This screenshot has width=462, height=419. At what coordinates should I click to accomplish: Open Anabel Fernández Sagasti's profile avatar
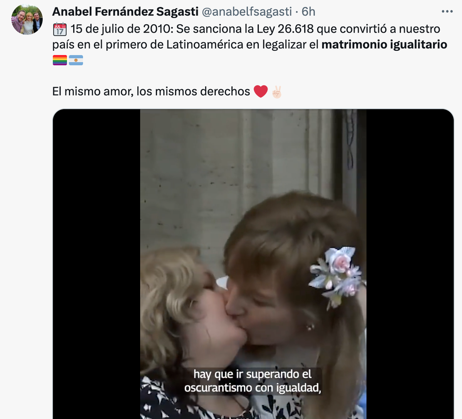point(27,20)
